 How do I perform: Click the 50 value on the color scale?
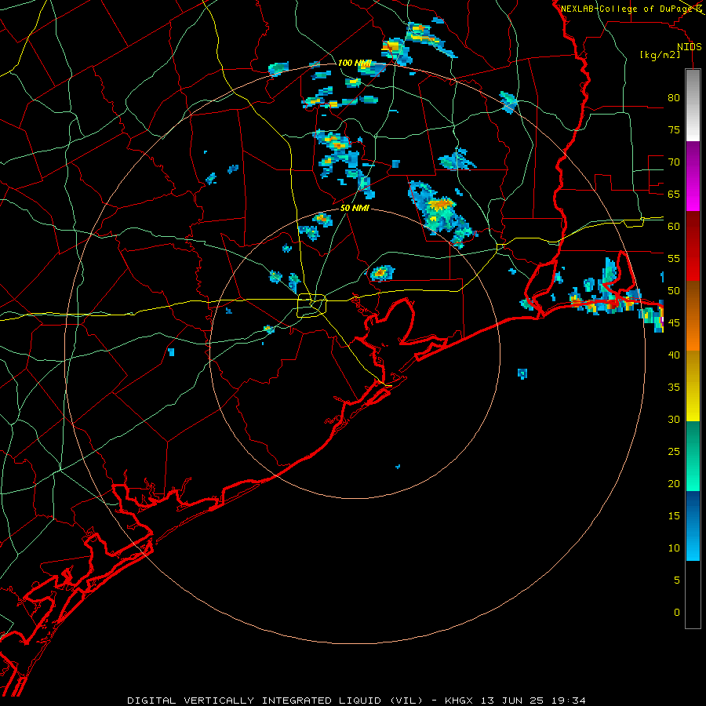674,291
